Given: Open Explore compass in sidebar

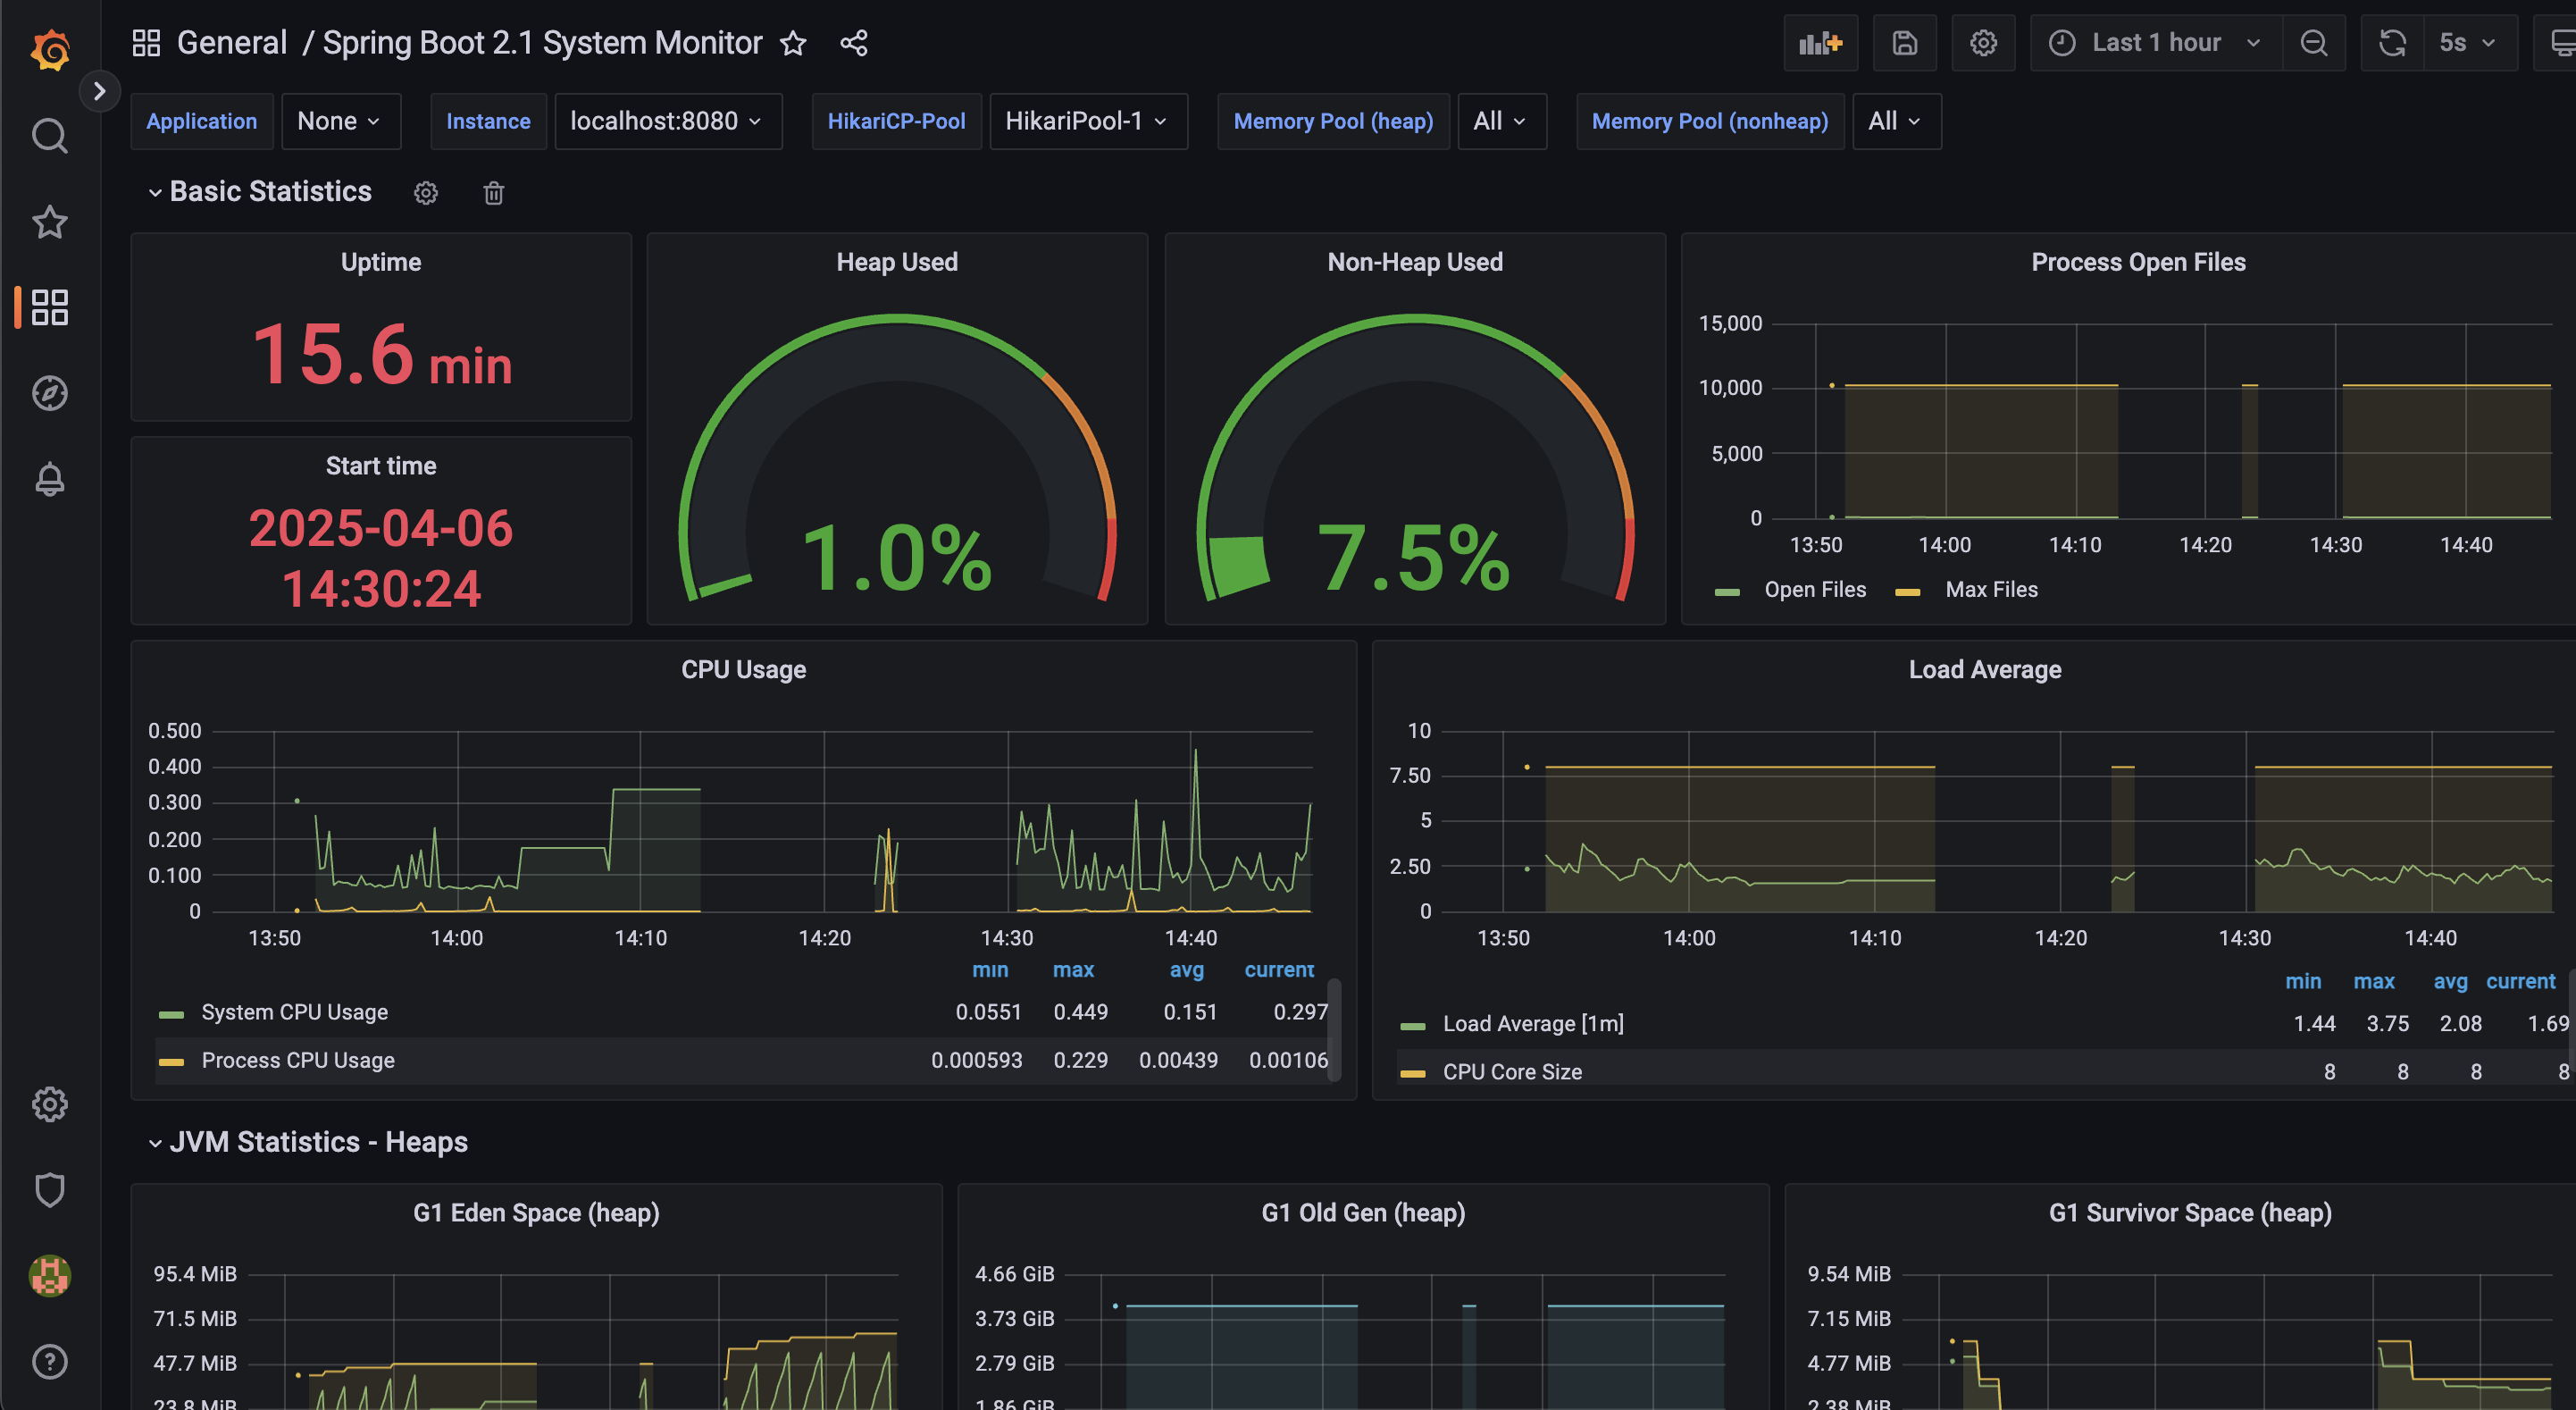Looking at the screenshot, I should click(x=49, y=393).
